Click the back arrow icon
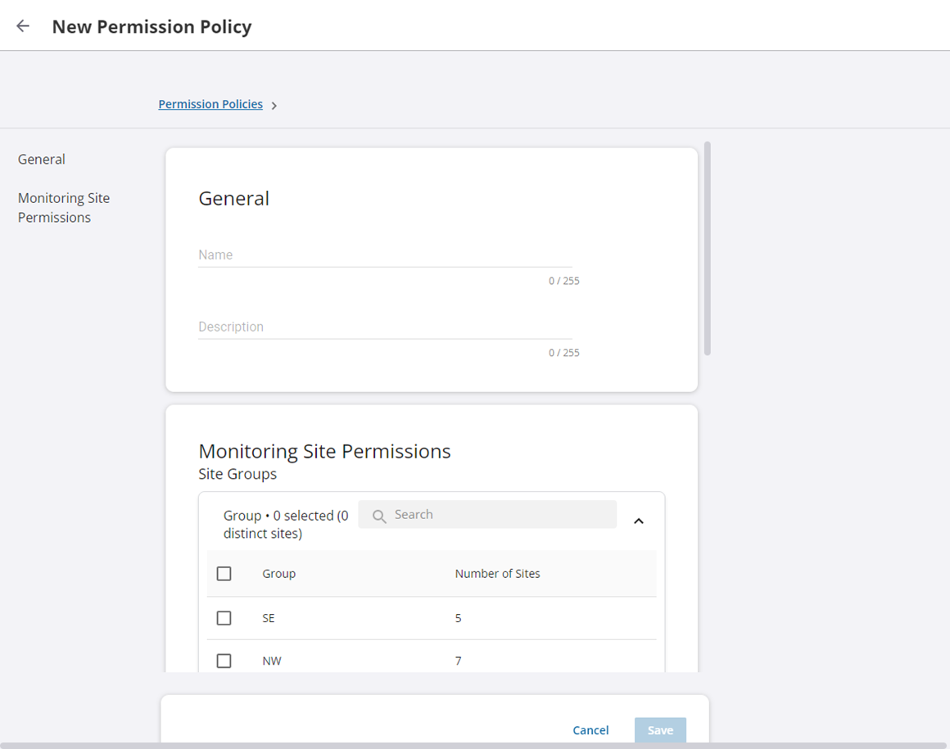This screenshot has height=749, width=950. [23, 26]
